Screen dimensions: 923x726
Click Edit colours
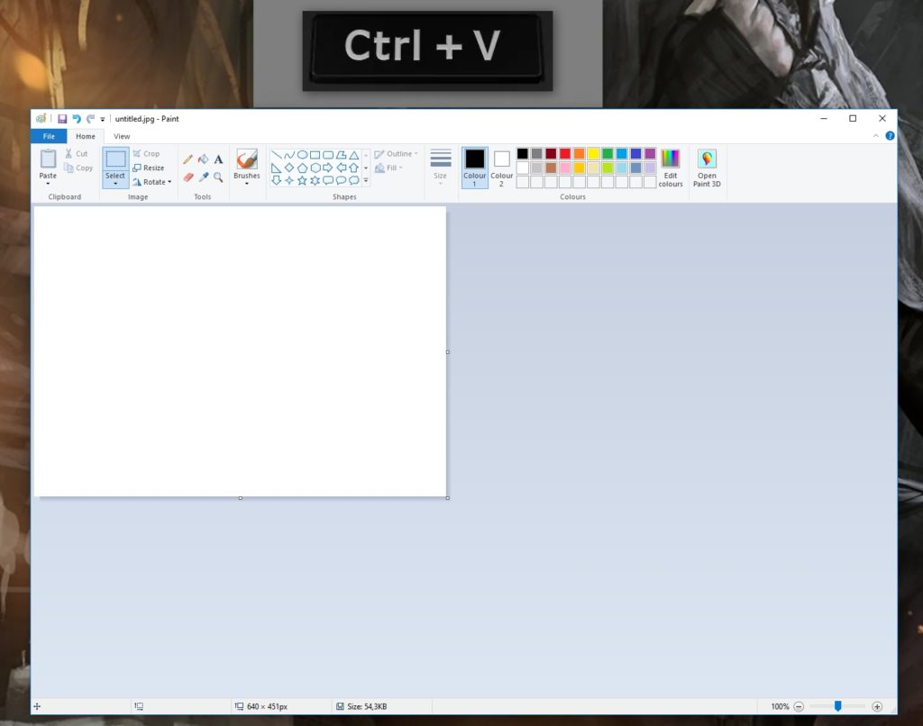671,168
